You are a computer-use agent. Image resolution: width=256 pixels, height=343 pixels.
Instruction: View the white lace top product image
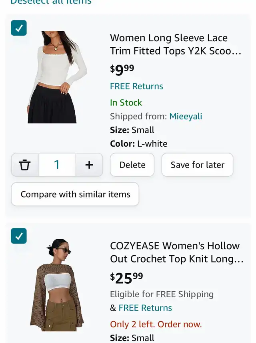58,77
